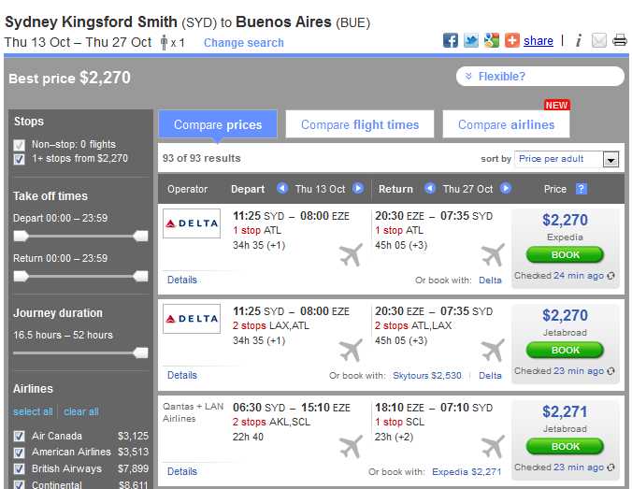Click Delta logo on second result
Viewport: 632px width, 489px height.
[192, 319]
